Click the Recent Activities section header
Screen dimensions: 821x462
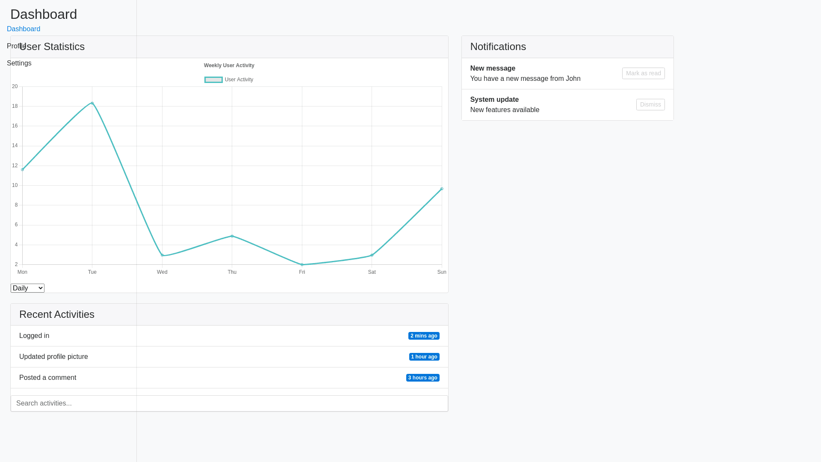point(56,314)
